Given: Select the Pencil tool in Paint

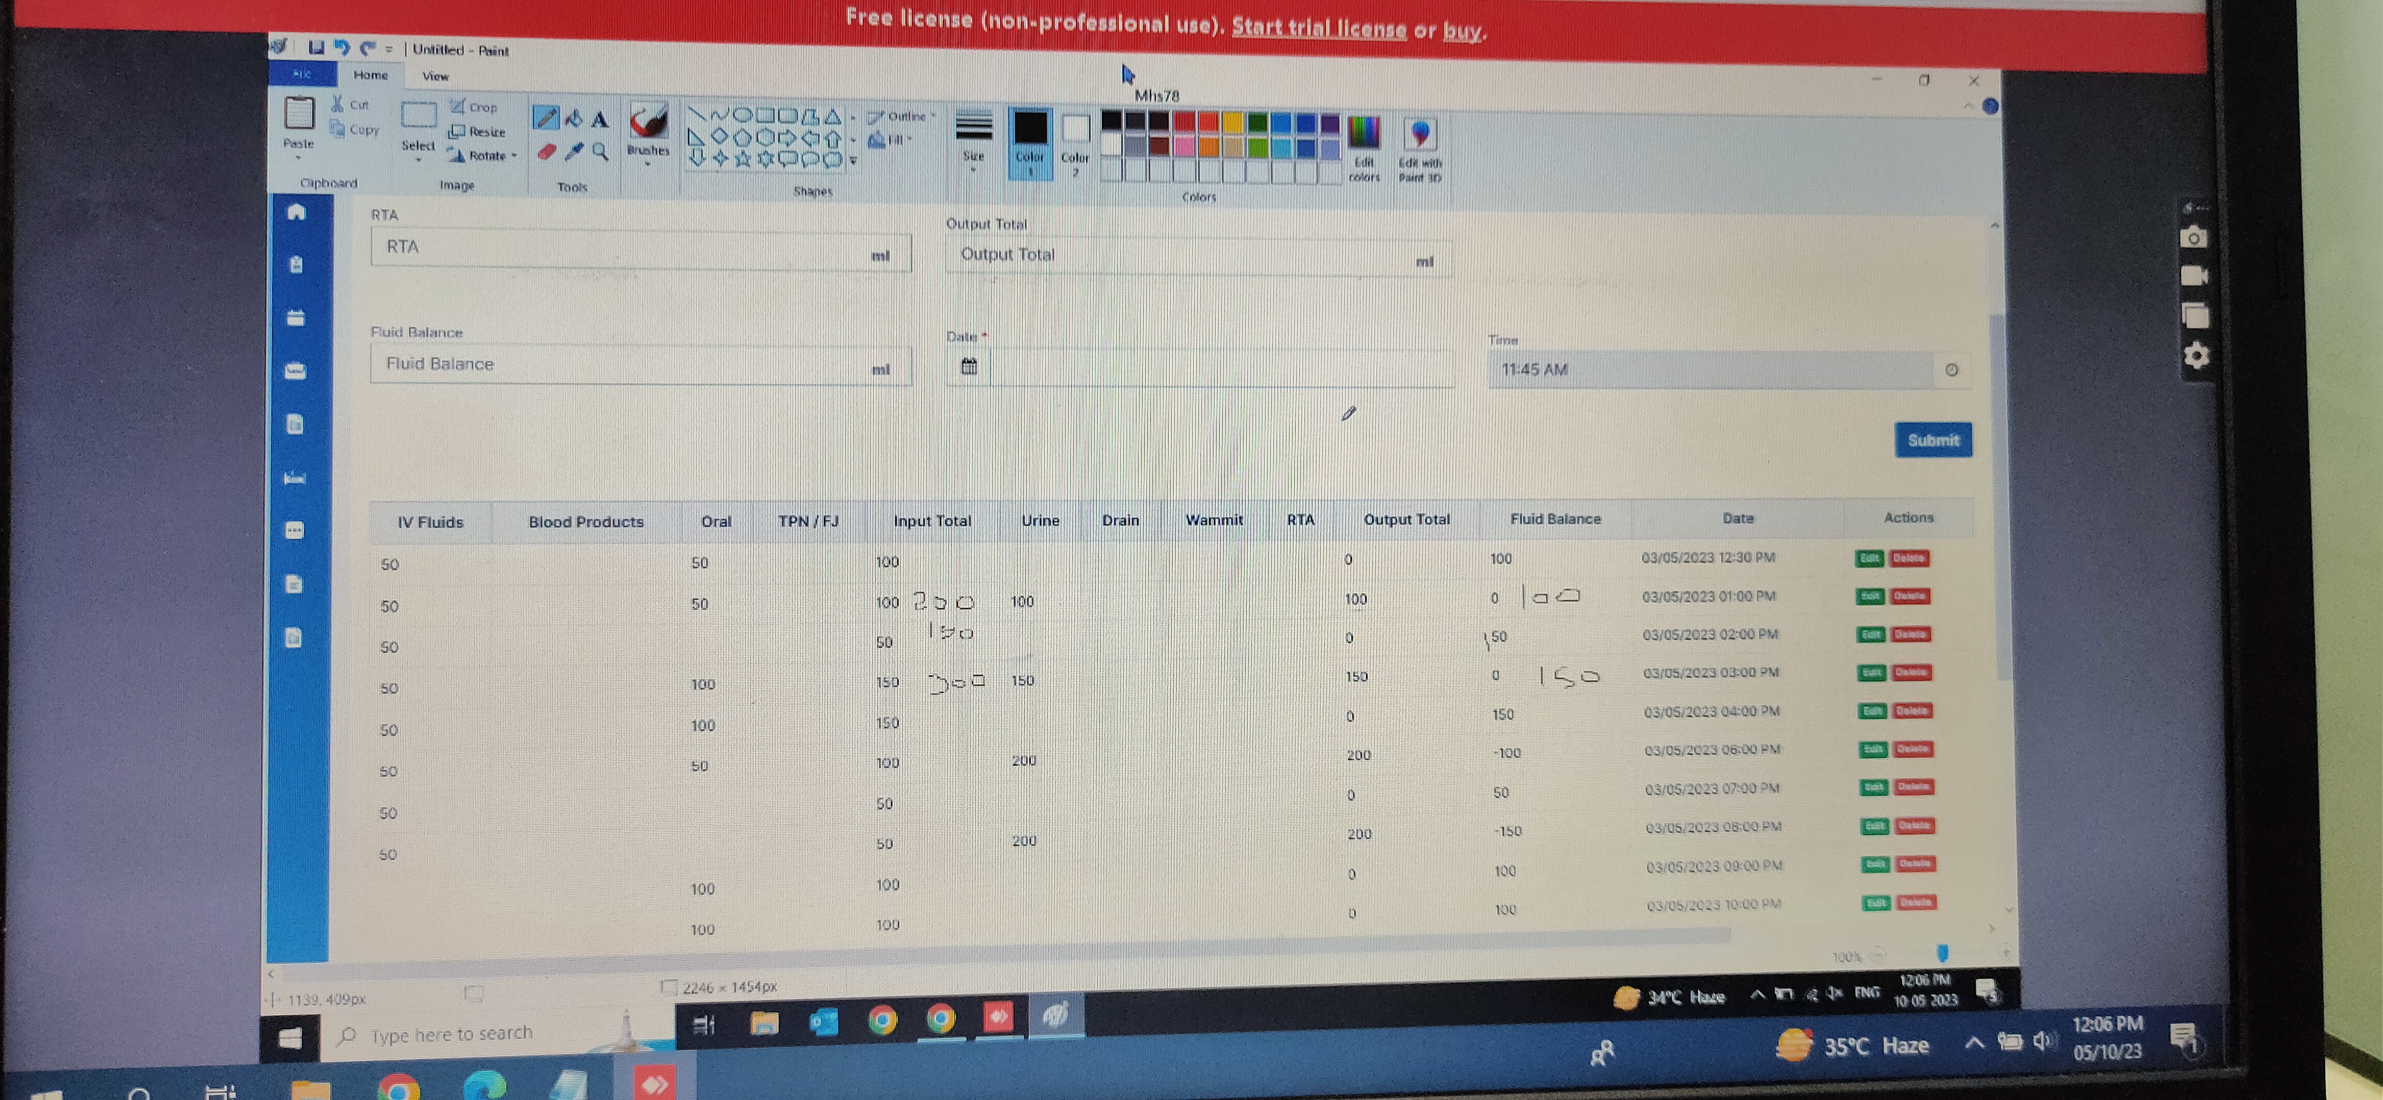Looking at the screenshot, I should pos(546,118).
